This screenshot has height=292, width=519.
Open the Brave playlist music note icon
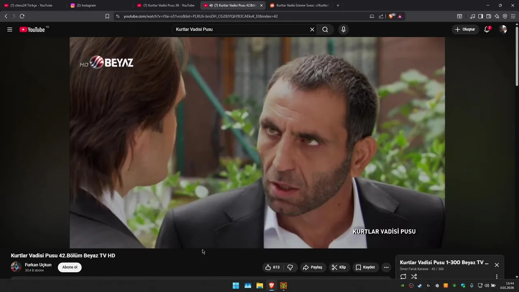point(472,16)
